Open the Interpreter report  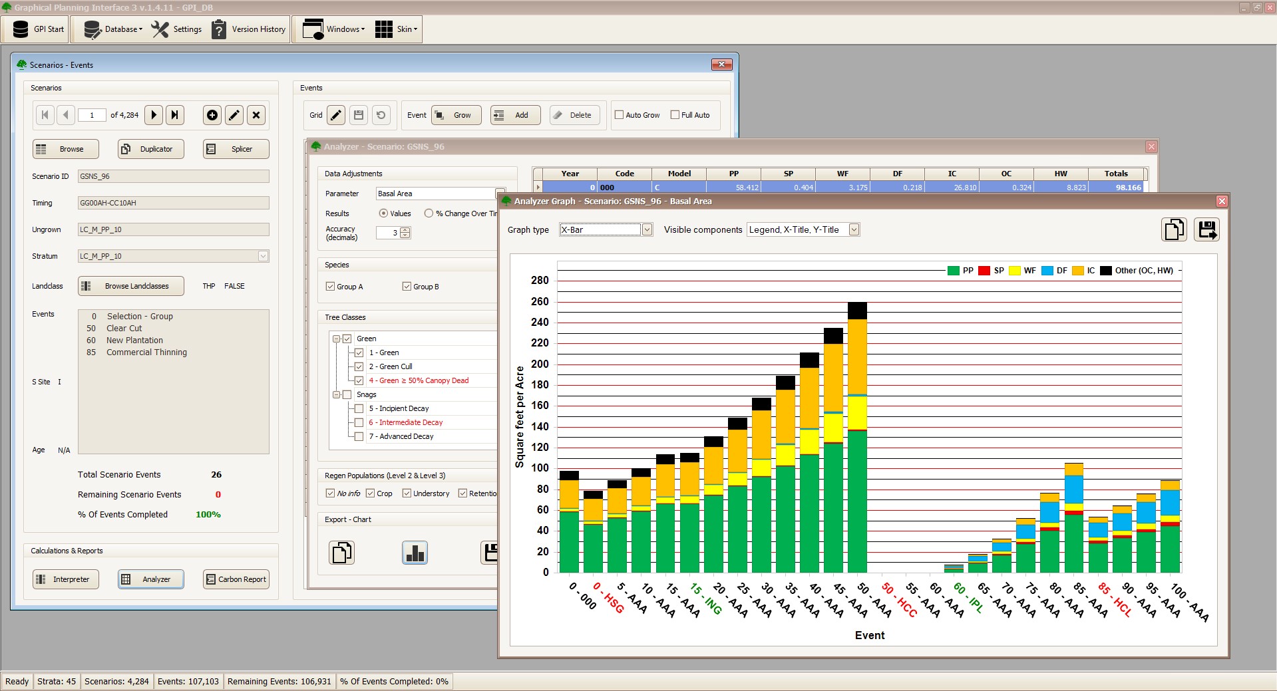[x=66, y=579]
